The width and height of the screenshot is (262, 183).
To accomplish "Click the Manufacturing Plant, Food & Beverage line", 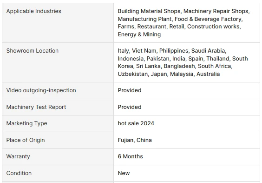I will [180, 19].
